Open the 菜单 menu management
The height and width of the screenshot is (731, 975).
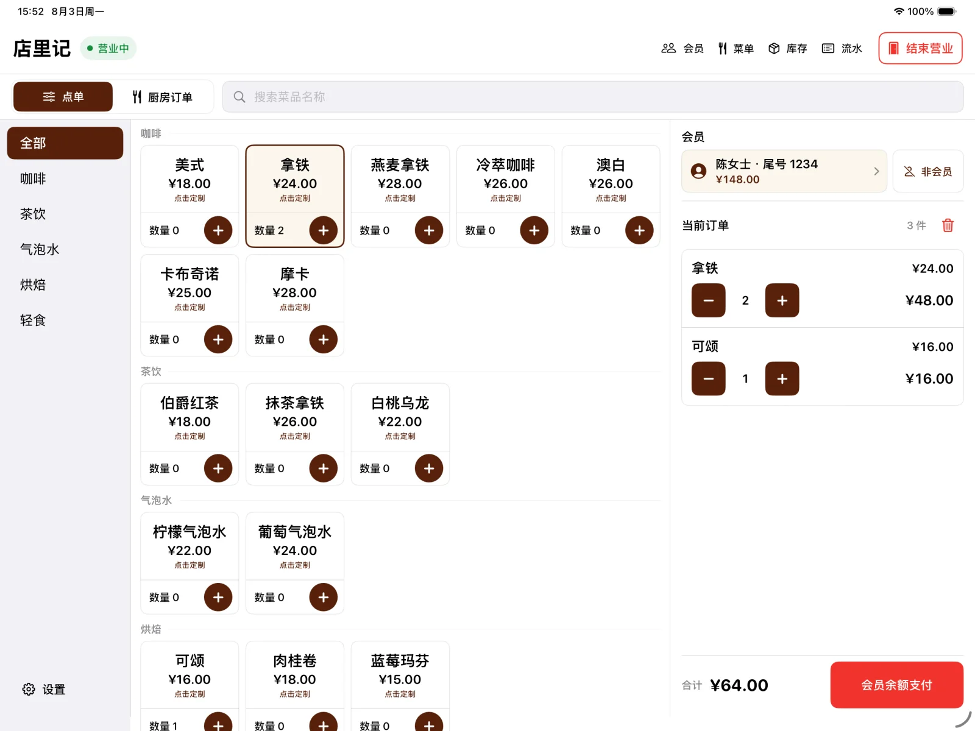(736, 48)
